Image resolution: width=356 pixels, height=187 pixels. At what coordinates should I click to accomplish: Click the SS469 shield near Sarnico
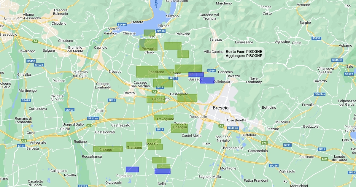pos(122,25)
